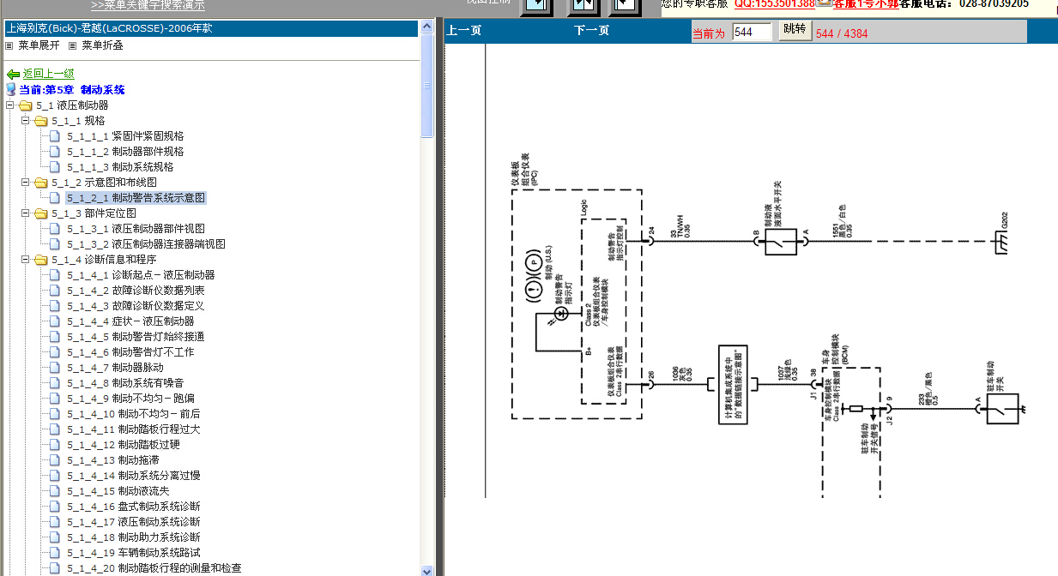The image size is (1058, 576).
Task: Open 5_1_4_4 症状-液压制动器
Action: tap(130, 321)
